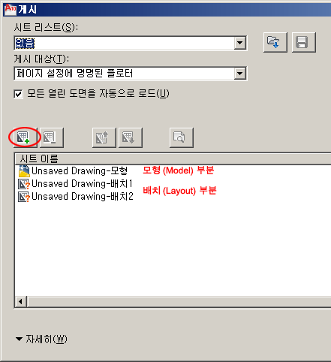This screenshot has width=331, height=362.
Task: Click the Move Sheet Up icon
Action: (104, 137)
